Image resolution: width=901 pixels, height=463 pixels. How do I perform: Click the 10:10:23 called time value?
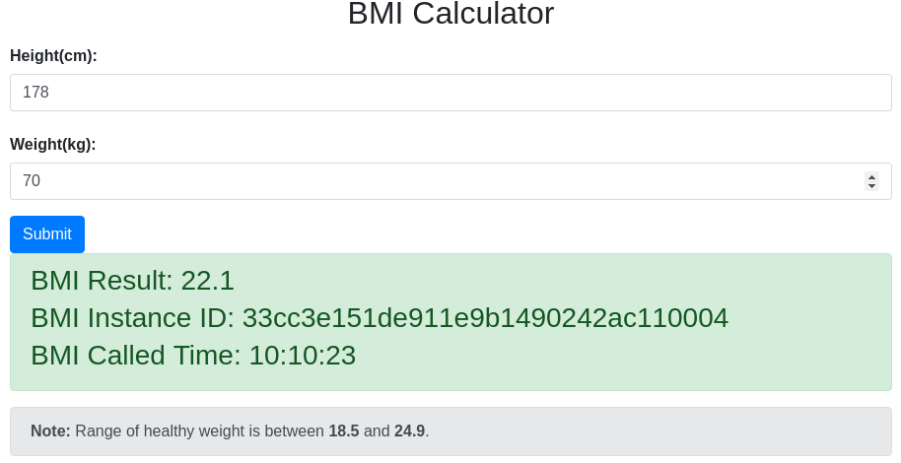[303, 356]
